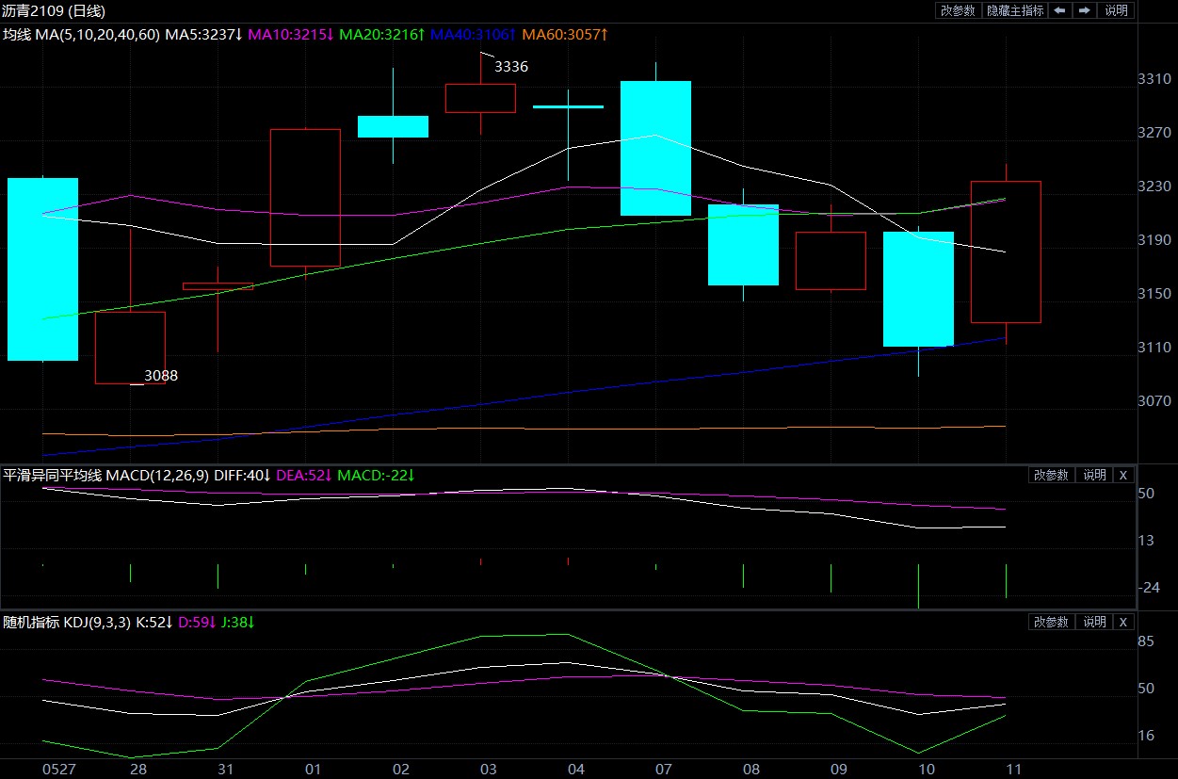Open 说明 for the main chart

coord(1116,10)
